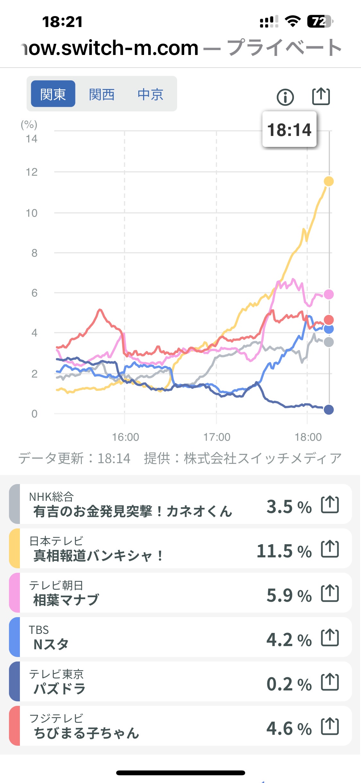Select the 関東 region tab
Image resolution: width=361 pixels, height=783 pixels.
click(53, 94)
